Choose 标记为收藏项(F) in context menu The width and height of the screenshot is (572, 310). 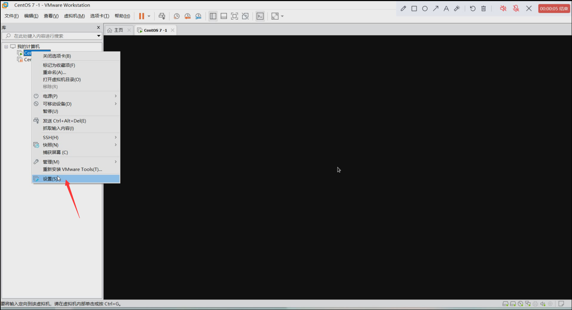point(76,65)
